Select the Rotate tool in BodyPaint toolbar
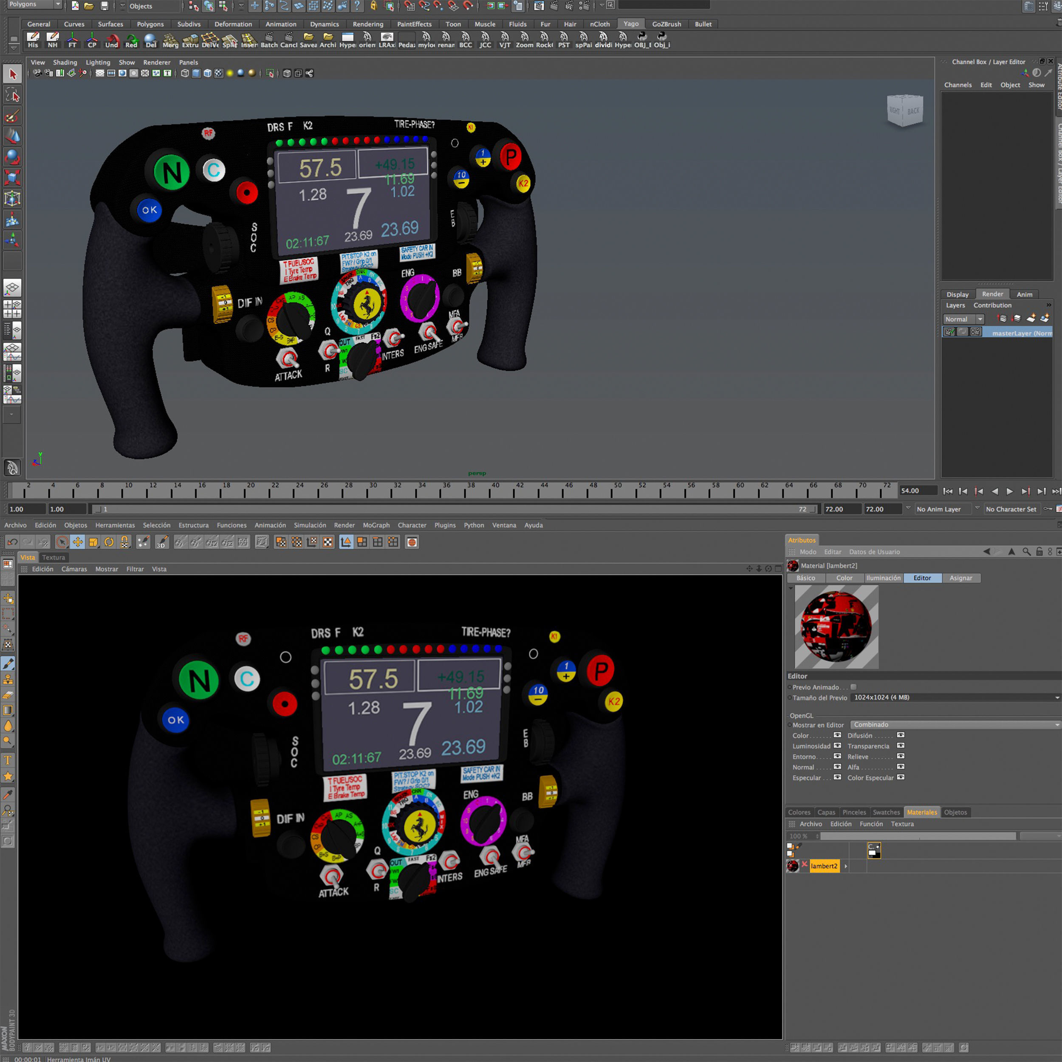 pos(109,542)
